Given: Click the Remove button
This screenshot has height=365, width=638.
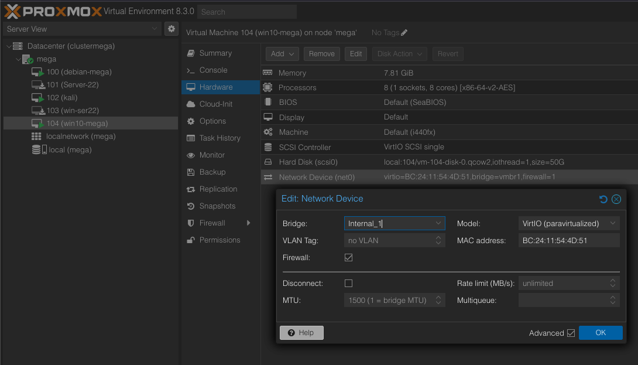Looking at the screenshot, I should (322, 54).
